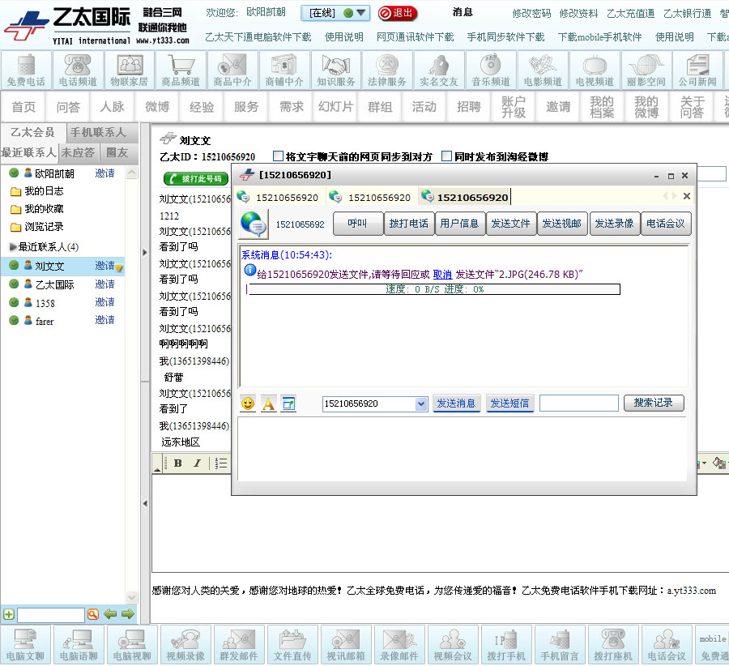Open the 幻灯片 slideshow tab

[x=335, y=107]
